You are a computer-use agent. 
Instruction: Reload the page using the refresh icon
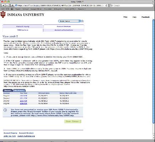point(106,5)
